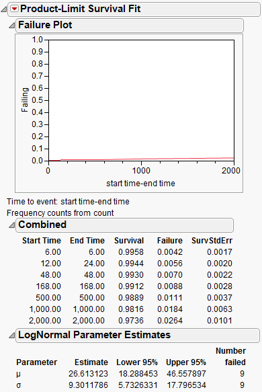
Task: Select the SurvStdErr value 0.0101
Action: click(220, 321)
